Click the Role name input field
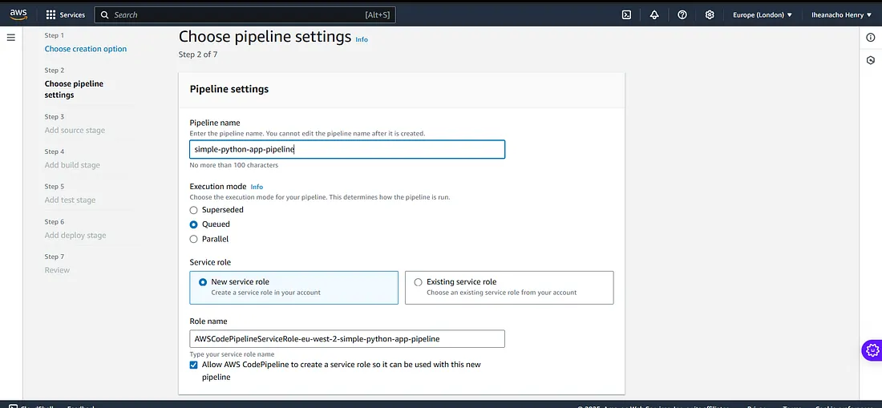Image resolution: width=882 pixels, height=408 pixels. 347,339
